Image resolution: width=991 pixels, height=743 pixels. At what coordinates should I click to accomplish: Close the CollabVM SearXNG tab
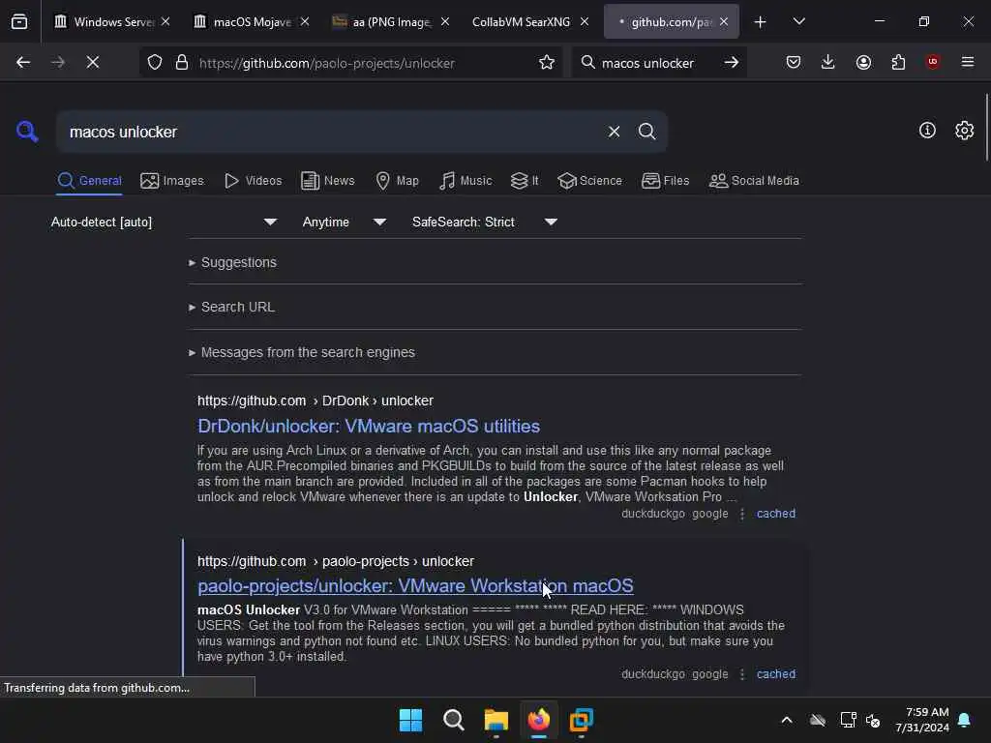pos(585,21)
